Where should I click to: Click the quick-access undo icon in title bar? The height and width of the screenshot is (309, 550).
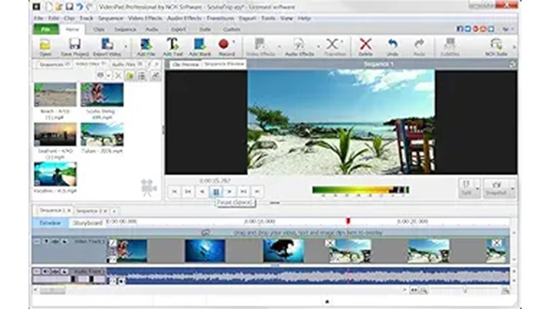click(x=80, y=6)
